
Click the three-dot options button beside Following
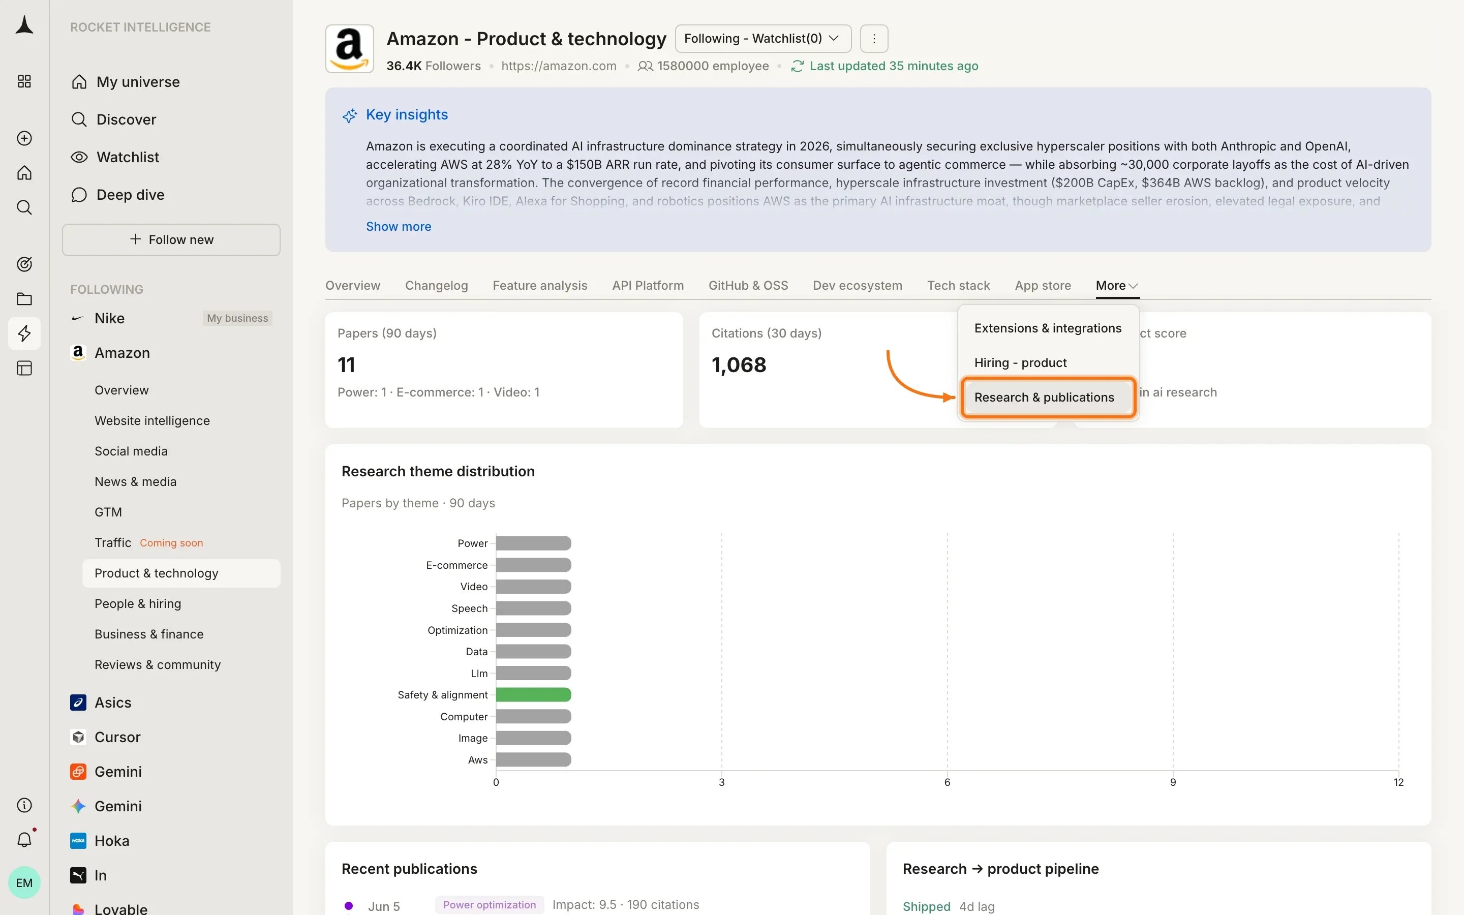tap(873, 39)
